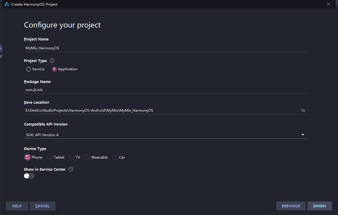
Task: Click the Show in Service Center help icon
Action: point(71,169)
